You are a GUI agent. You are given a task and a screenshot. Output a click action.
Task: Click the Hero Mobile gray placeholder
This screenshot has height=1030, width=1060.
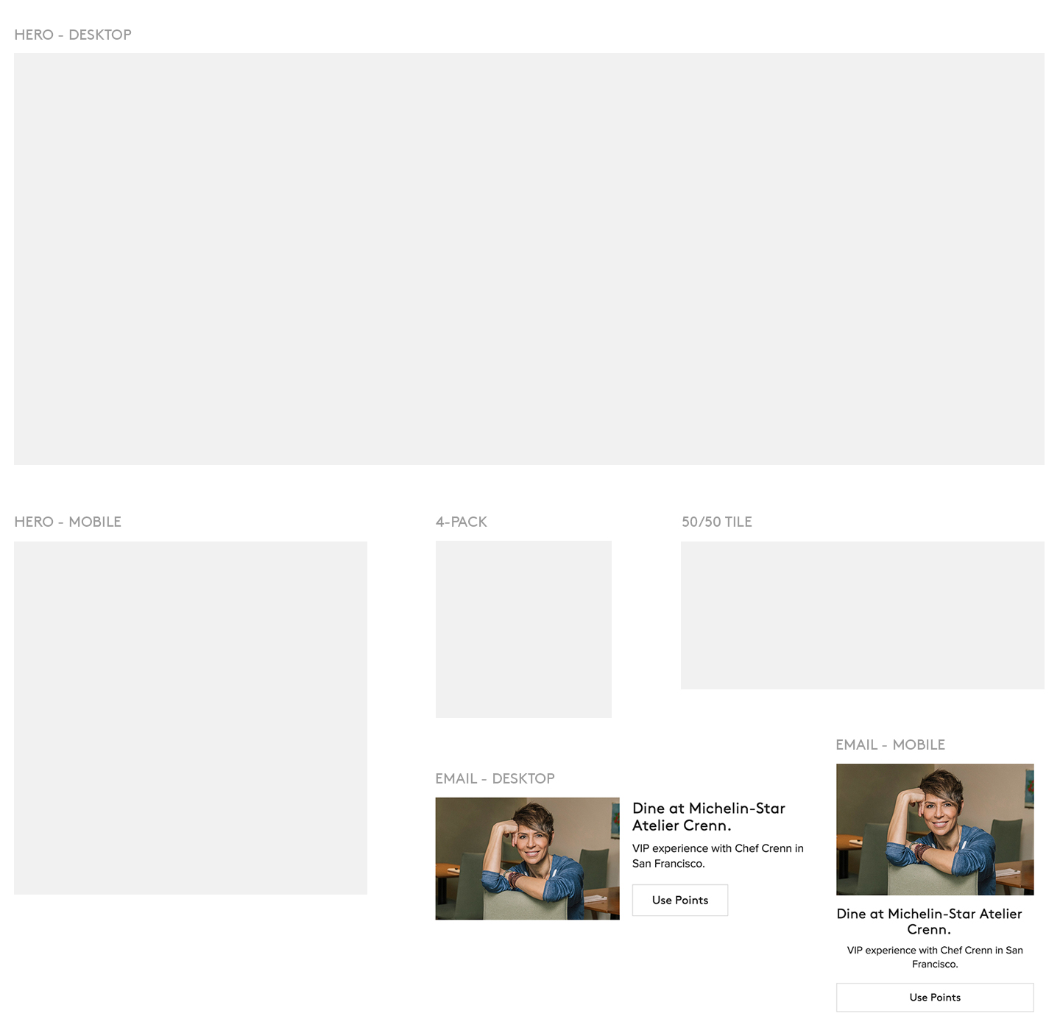pos(190,717)
